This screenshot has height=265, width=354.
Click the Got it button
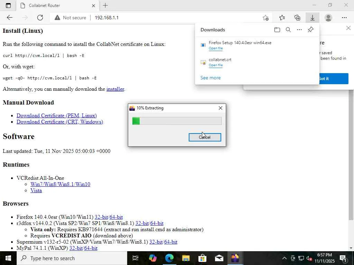(x=334, y=79)
